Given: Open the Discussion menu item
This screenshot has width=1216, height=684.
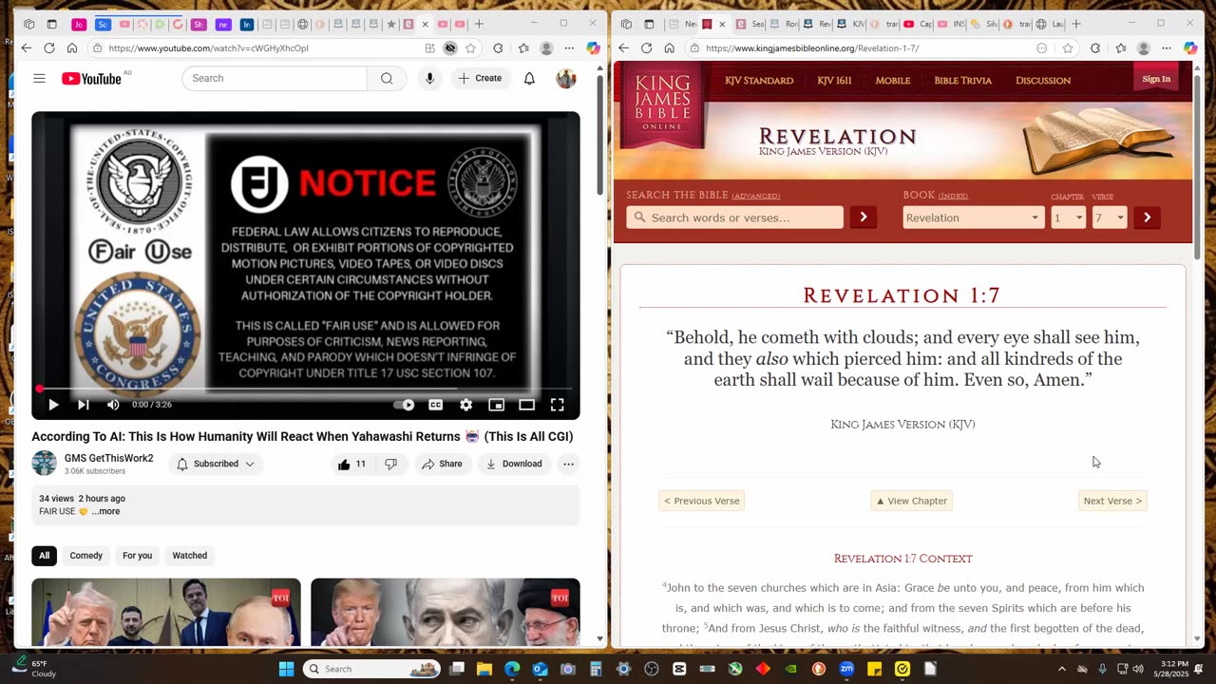Looking at the screenshot, I should tap(1043, 81).
